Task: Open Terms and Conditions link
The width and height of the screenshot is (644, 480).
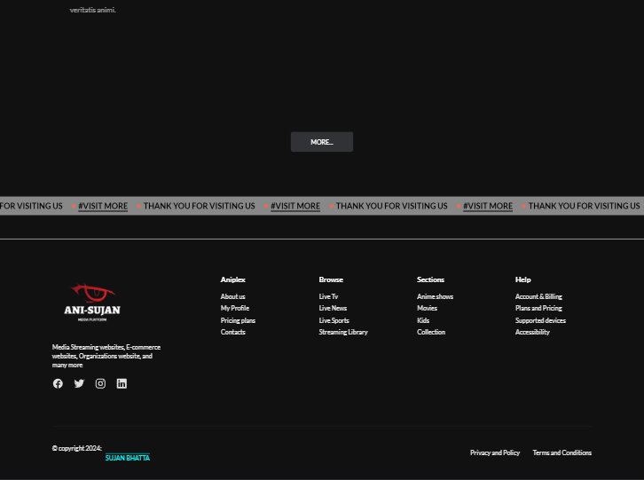Action: pyautogui.click(x=562, y=452)
